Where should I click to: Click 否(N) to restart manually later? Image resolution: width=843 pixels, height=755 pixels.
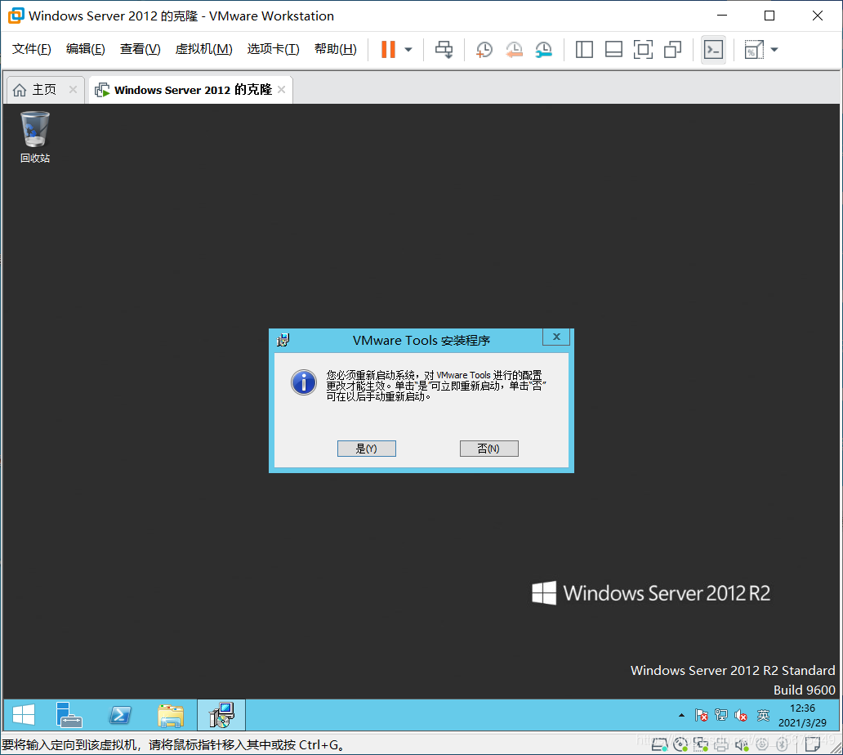tap(488, 448)
